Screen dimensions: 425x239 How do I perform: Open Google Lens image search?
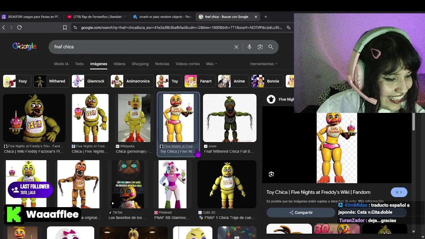260,47
